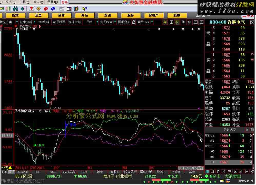Click the binoculars search icon
Viewport: 256px width, 185px height.
coord(15,8)
